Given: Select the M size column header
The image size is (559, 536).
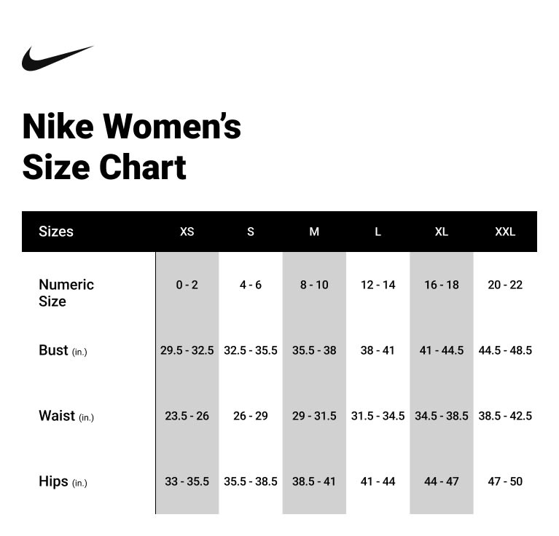Looking at the screenshot, I should [x=314, y=232].
